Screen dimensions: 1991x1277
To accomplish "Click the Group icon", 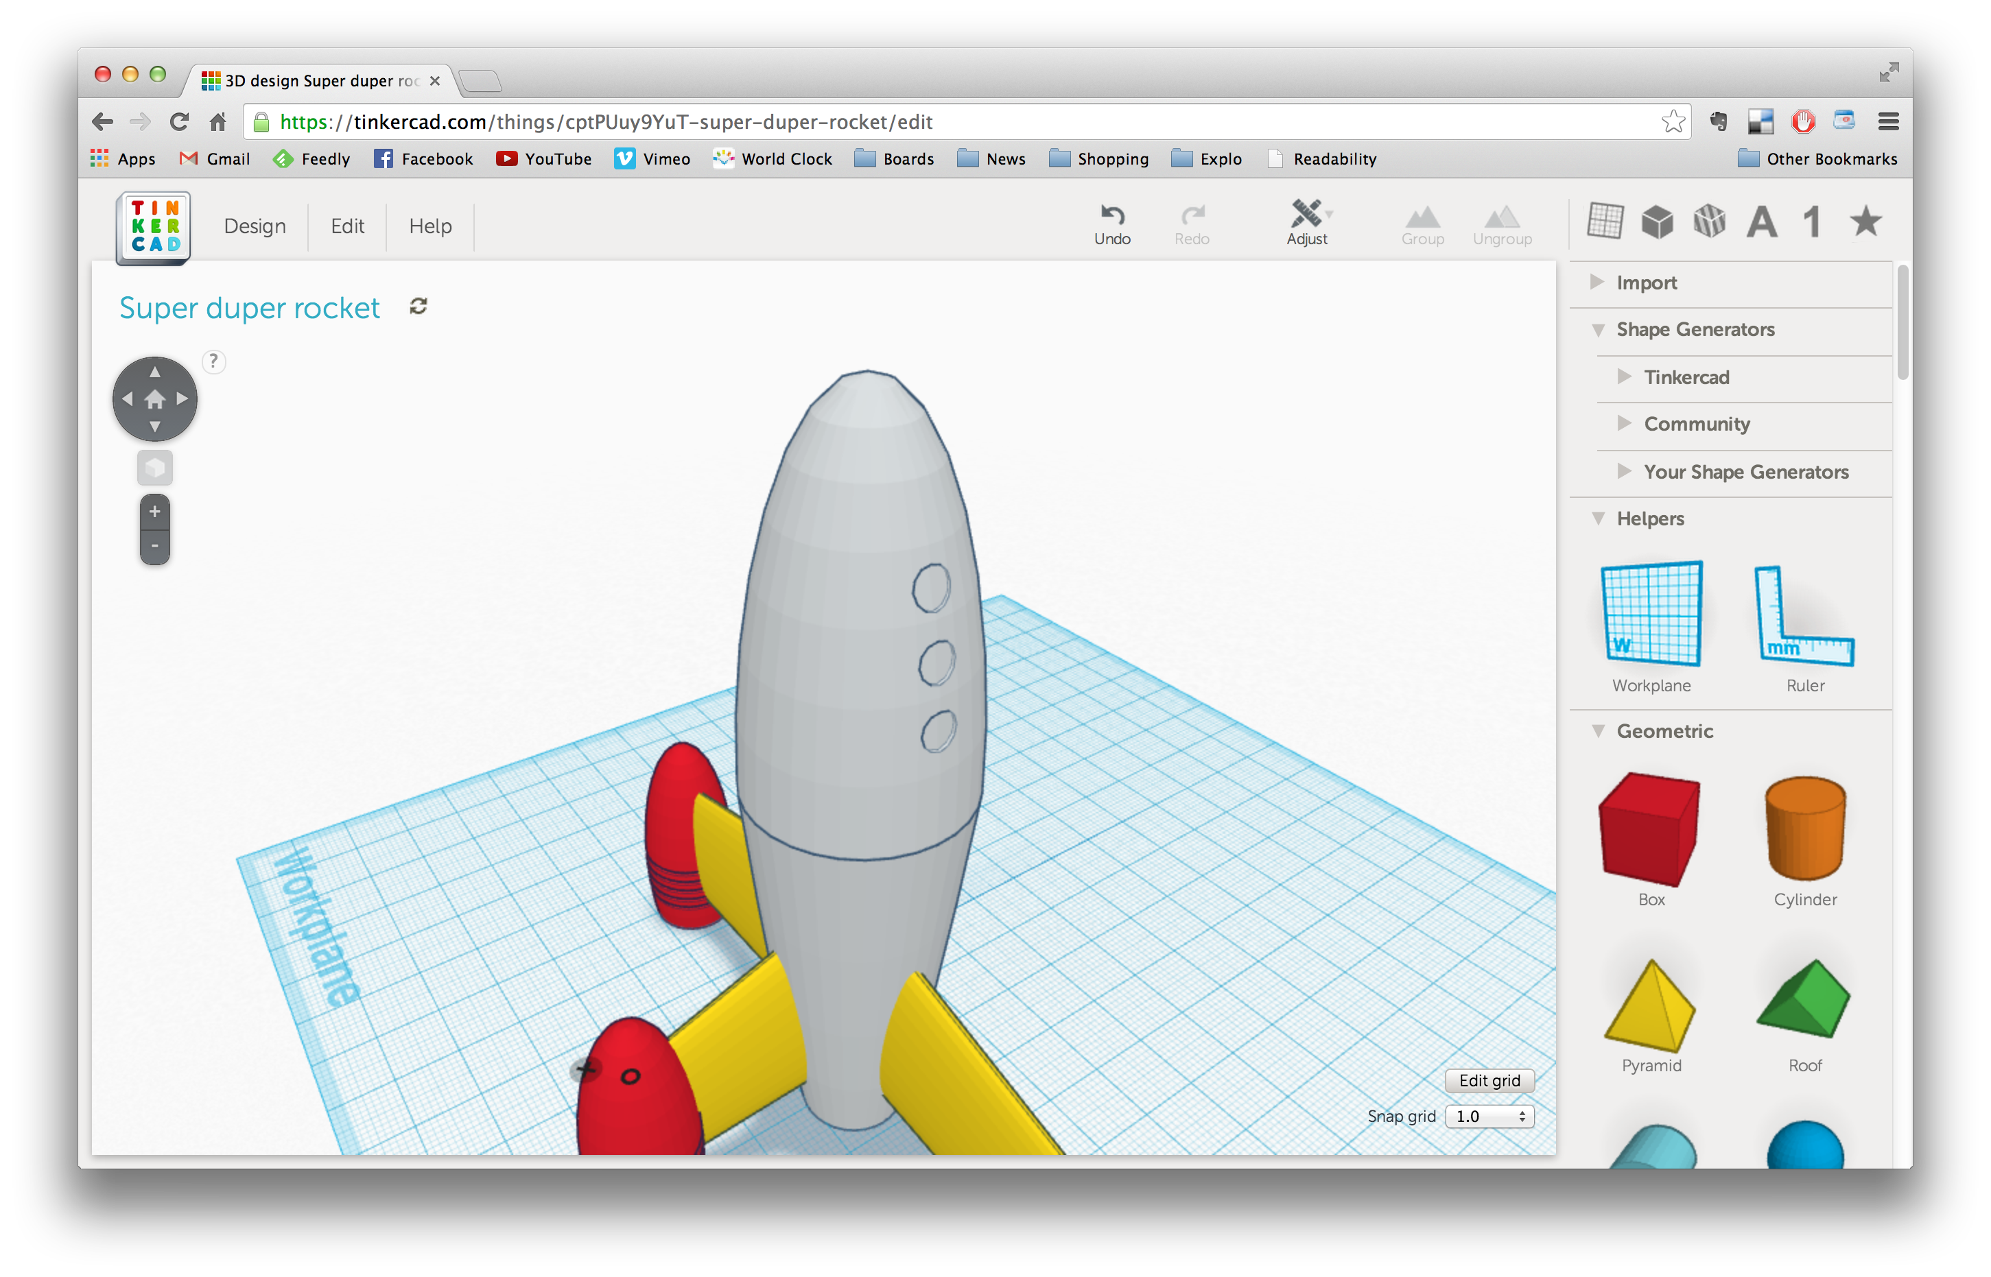I will (1422, 225).
